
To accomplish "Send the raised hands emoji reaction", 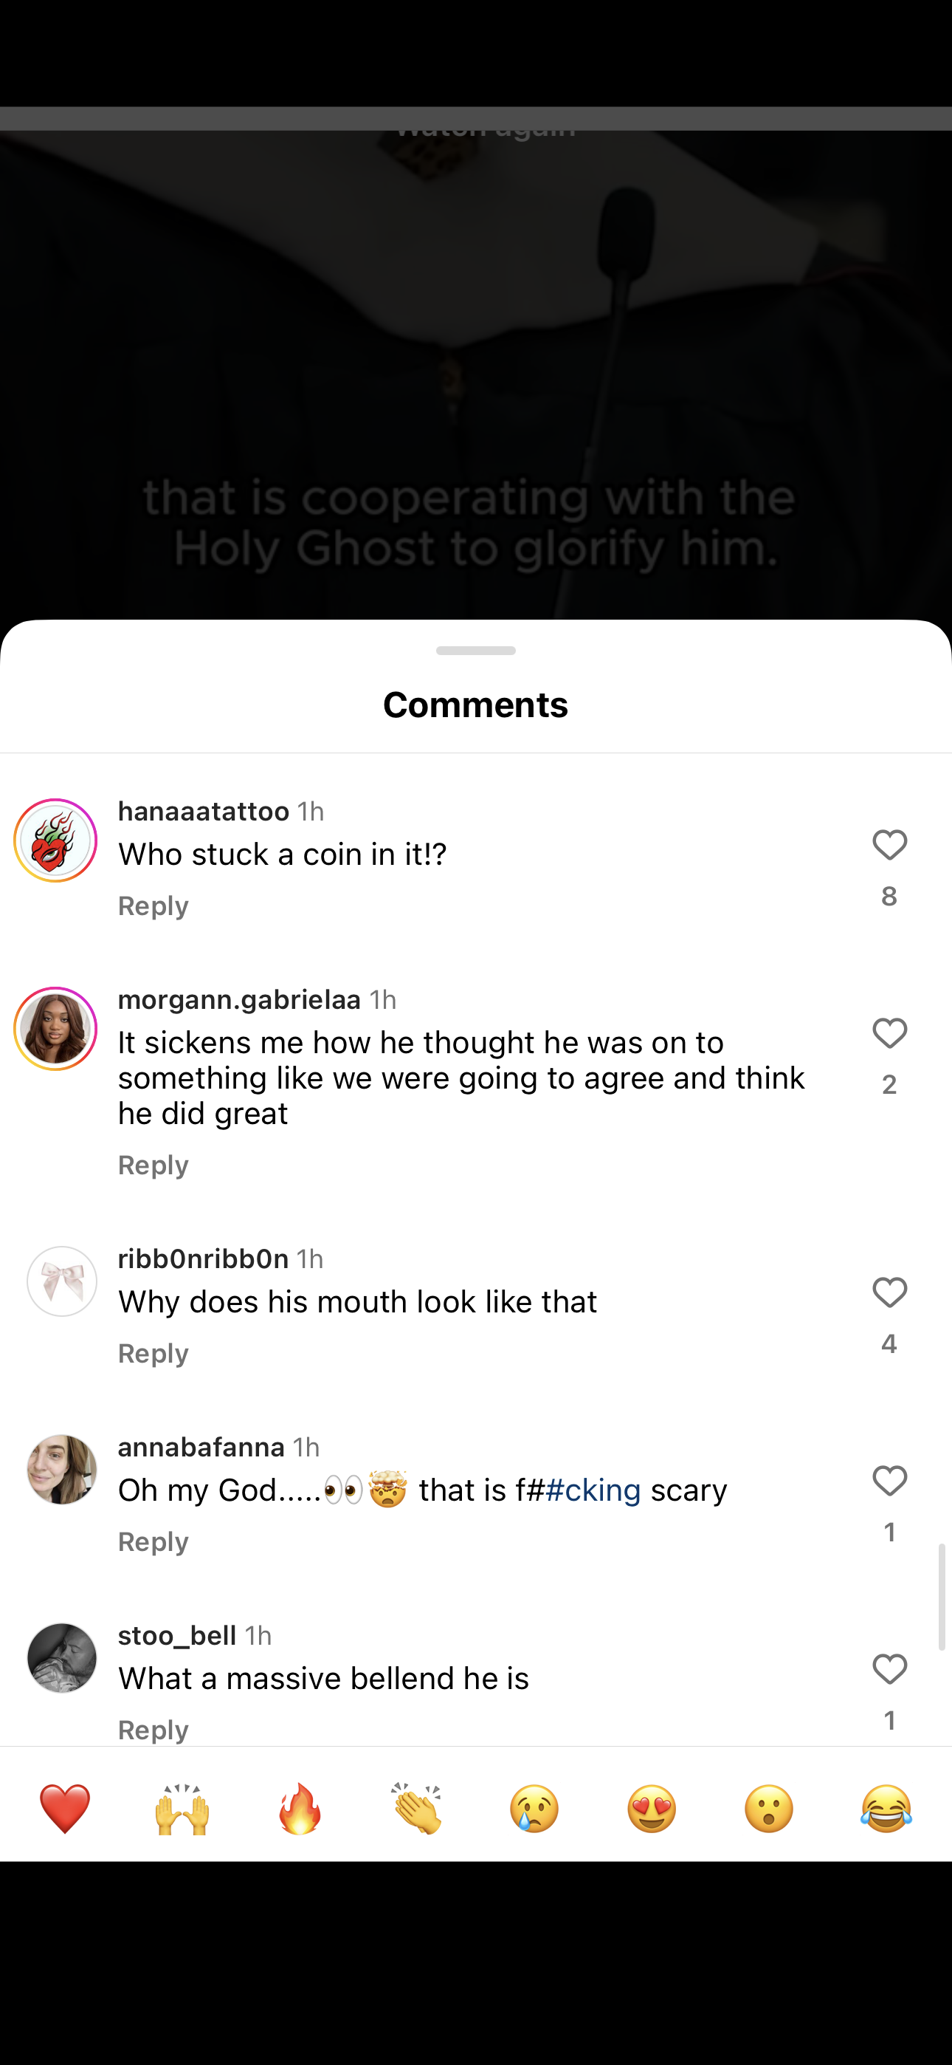I will point(182,1809).
